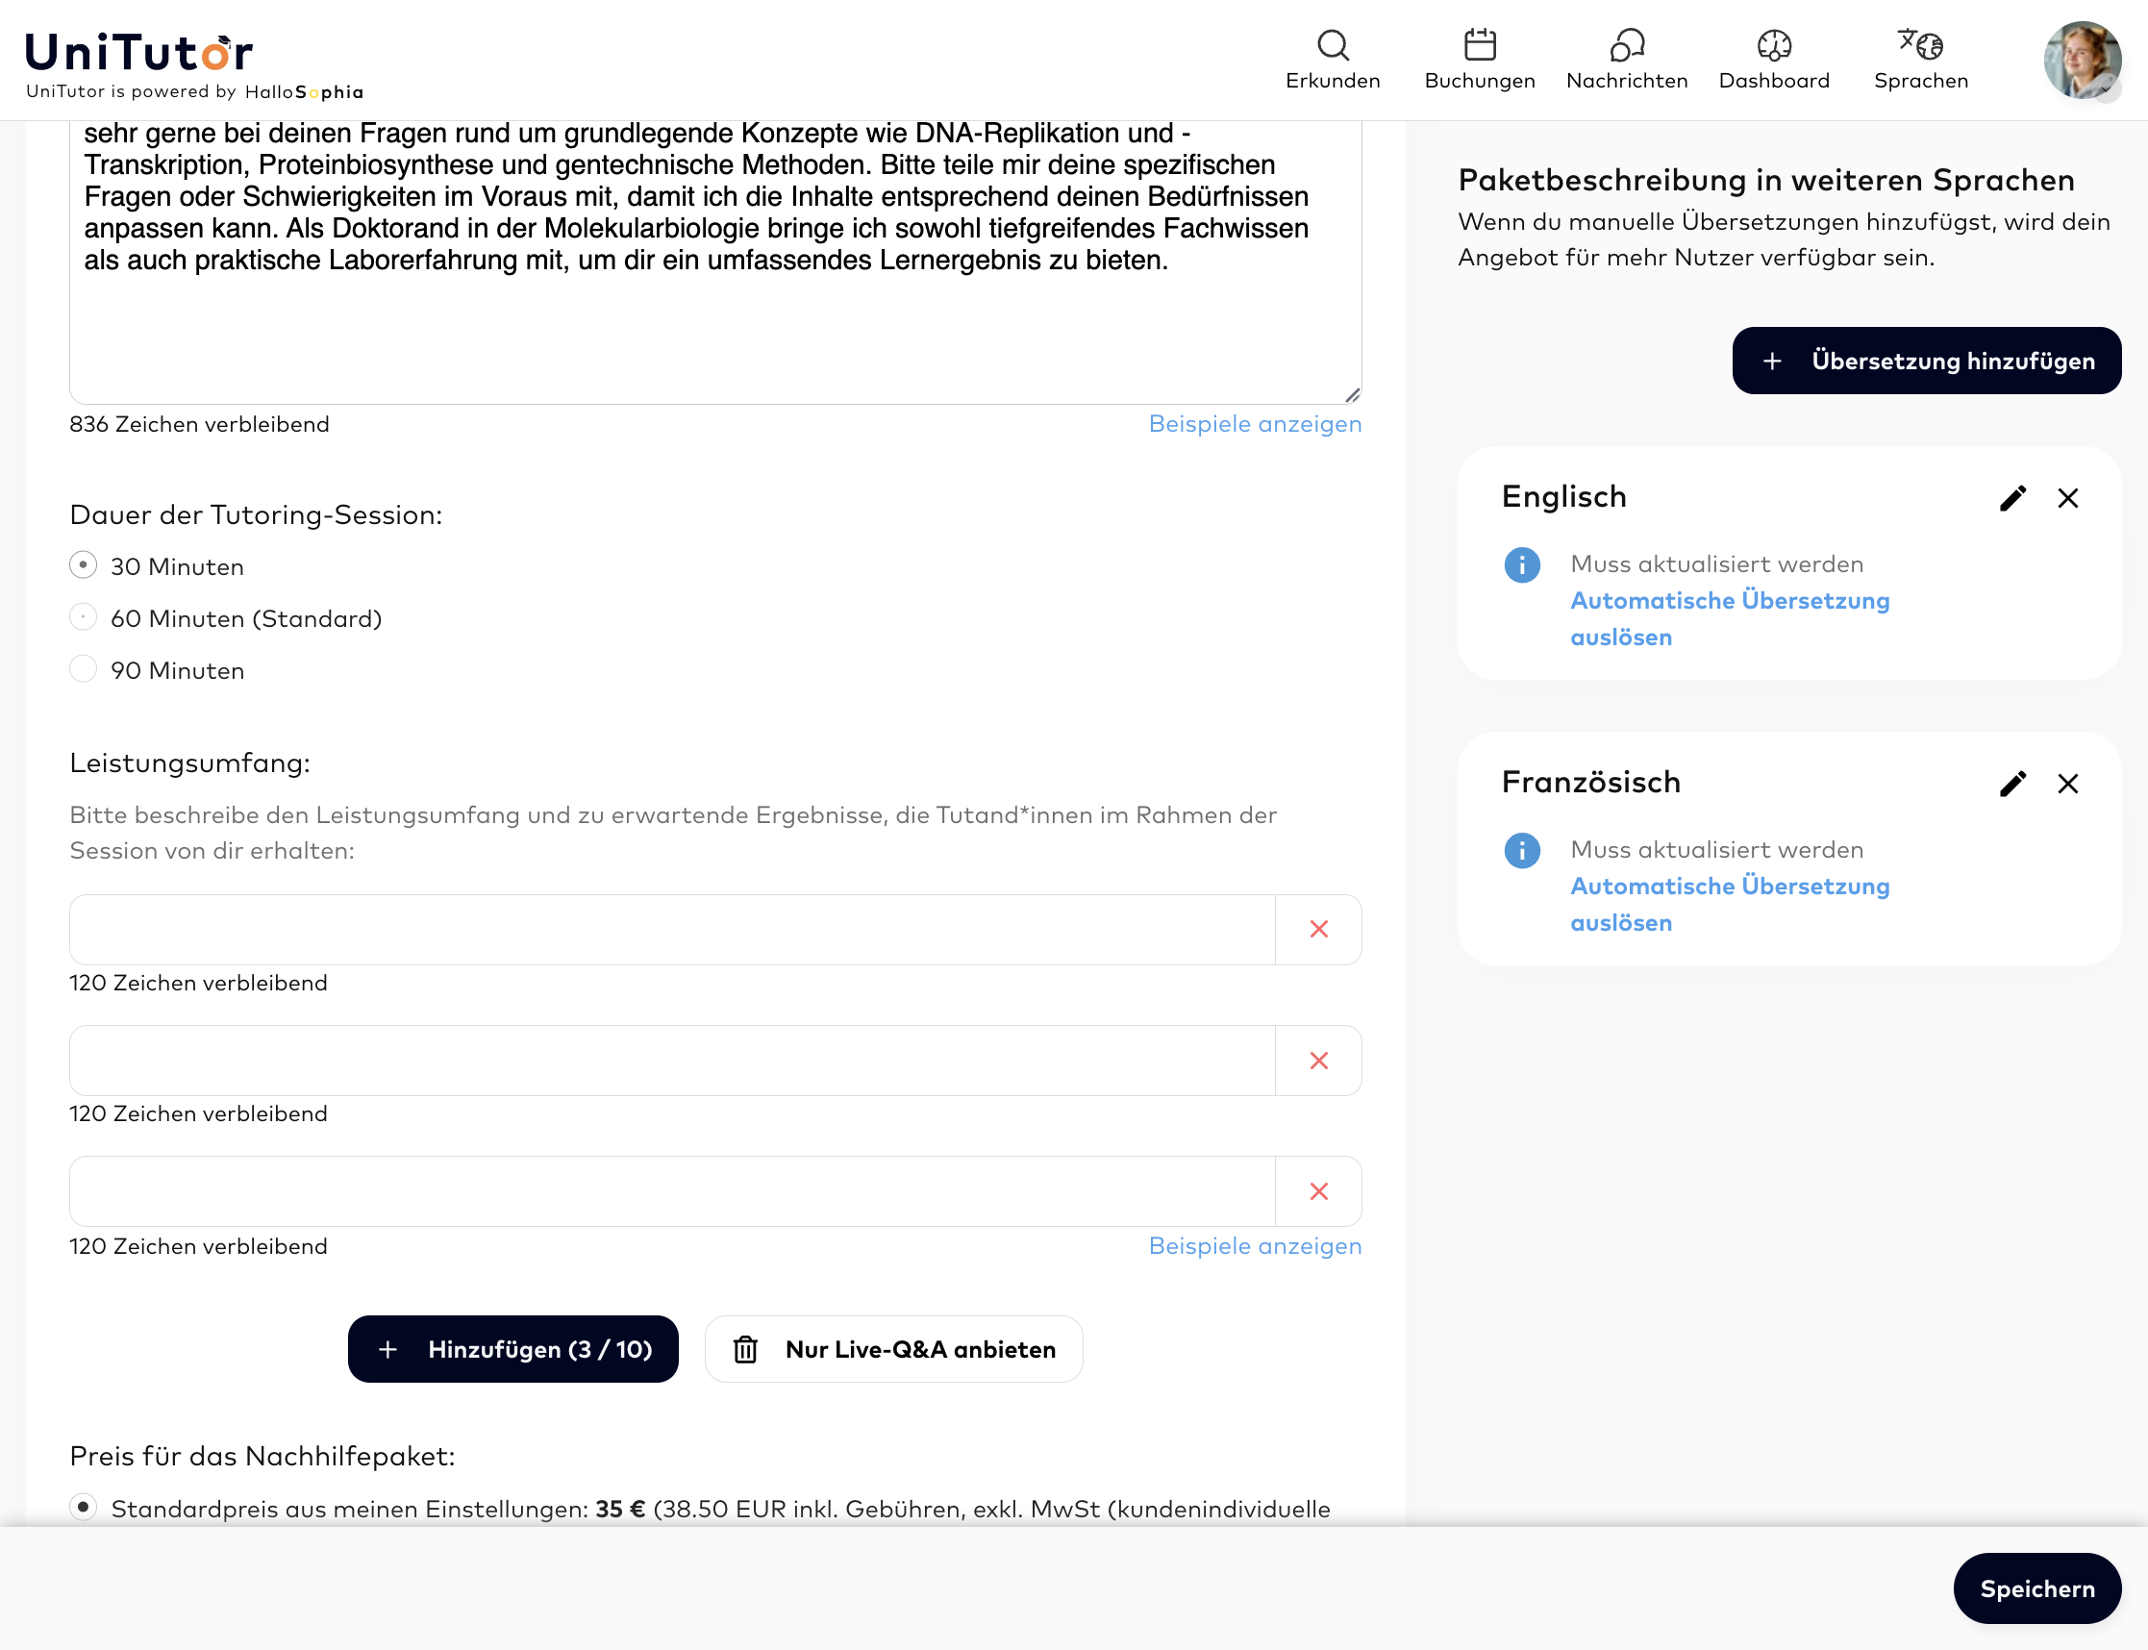Edit the Französisch translation with pencil icon

[x=2012, y=783]
